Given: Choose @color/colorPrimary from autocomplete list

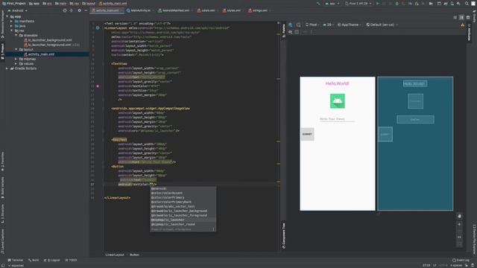Looking at the screenshot, I should (x=168, y=197).
